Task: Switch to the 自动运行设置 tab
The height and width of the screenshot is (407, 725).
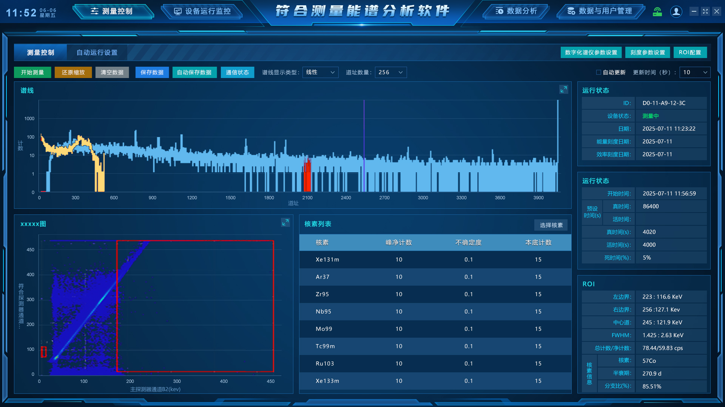Action: tap(97, 52)
